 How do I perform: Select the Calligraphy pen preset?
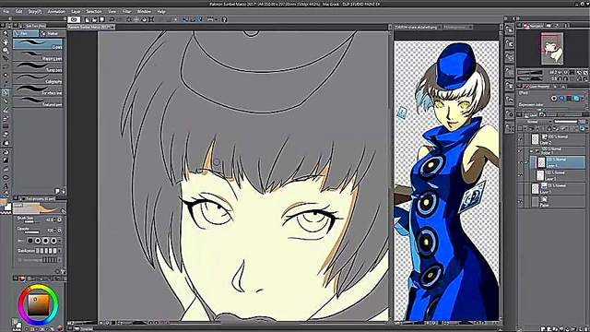point(38,78)
